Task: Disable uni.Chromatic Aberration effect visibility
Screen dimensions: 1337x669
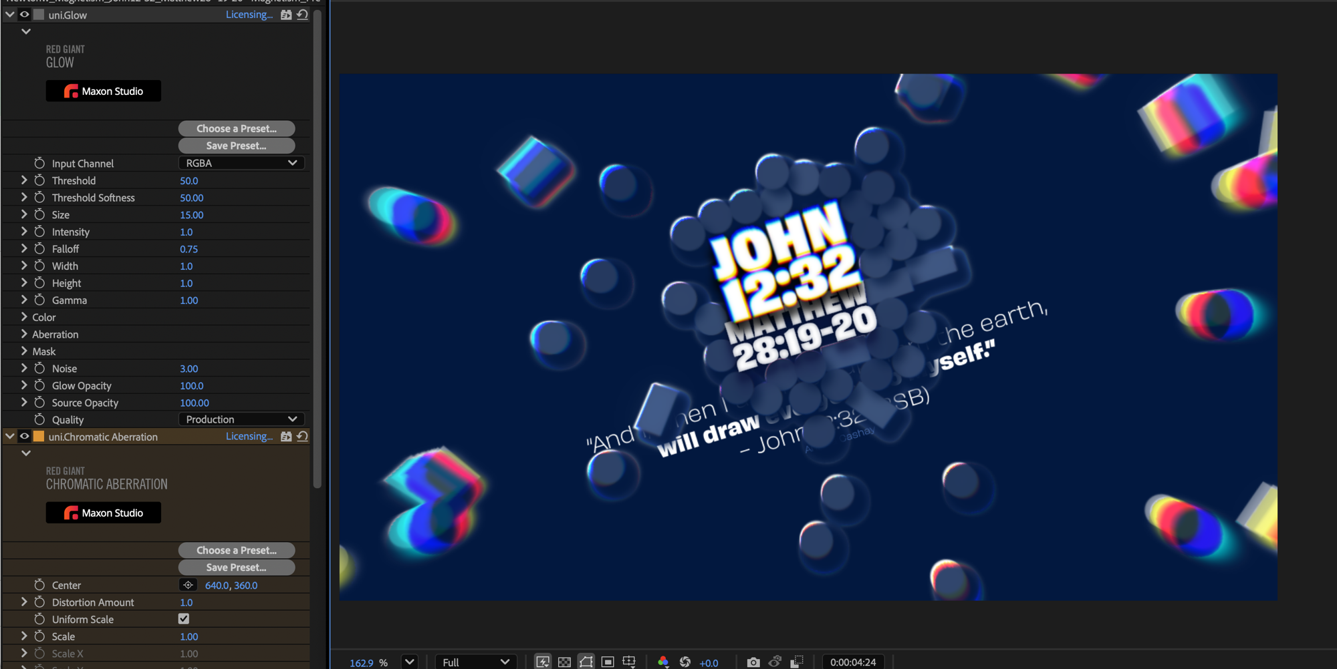Action: click(x=24, y=436)
